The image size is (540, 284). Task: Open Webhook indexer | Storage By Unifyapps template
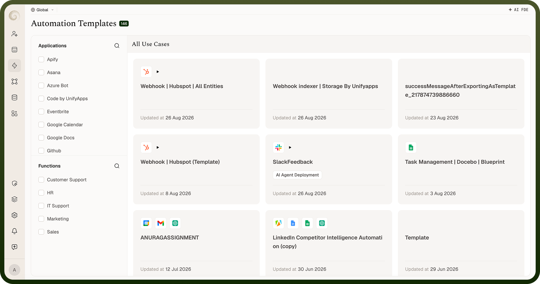pyautogui.click(x=329, y=94)
